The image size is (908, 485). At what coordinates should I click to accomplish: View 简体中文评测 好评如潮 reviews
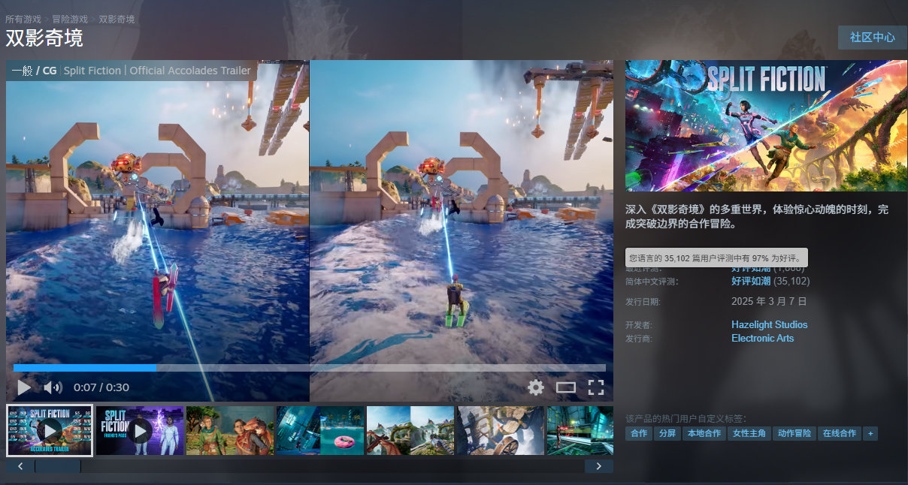(751, 281)
